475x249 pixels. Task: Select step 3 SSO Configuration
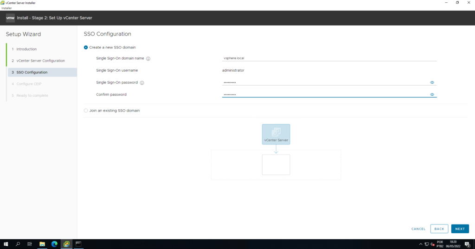42,72
